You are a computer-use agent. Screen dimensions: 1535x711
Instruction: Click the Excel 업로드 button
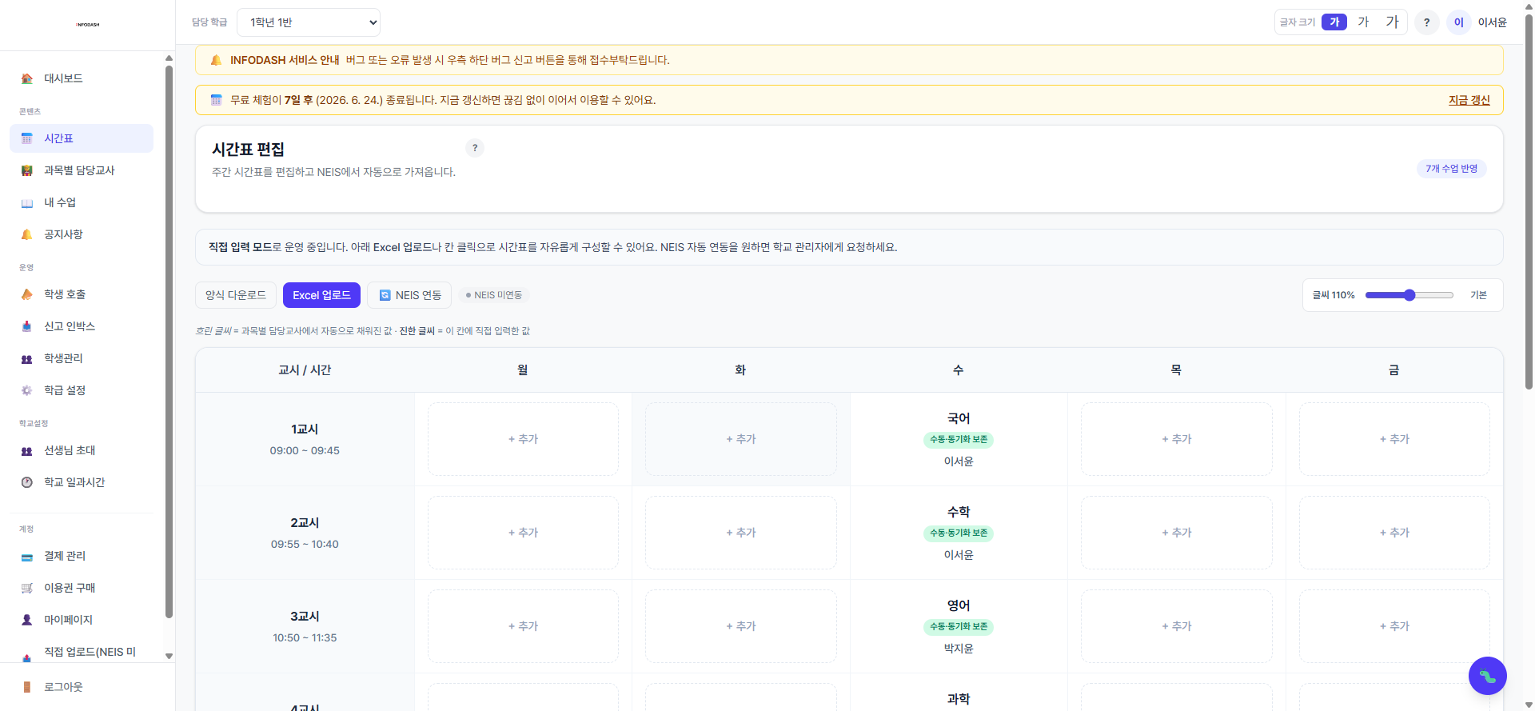(x=321, y=295)
